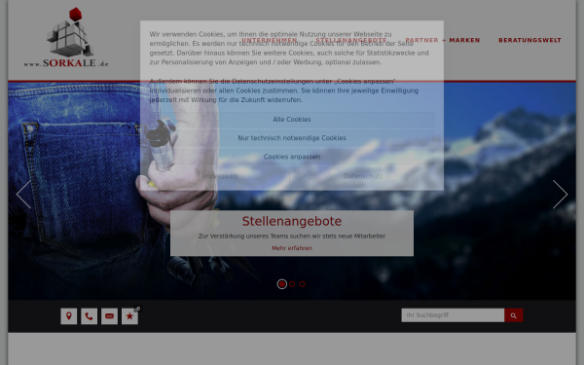The width and height of the screenshot is (584, 365).
Task: Open the Impressum link
Action: pyautogui.click(x=220, y=176)
